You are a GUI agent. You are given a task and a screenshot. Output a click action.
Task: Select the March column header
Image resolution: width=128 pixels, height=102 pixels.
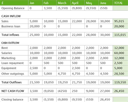pos(63,3)
